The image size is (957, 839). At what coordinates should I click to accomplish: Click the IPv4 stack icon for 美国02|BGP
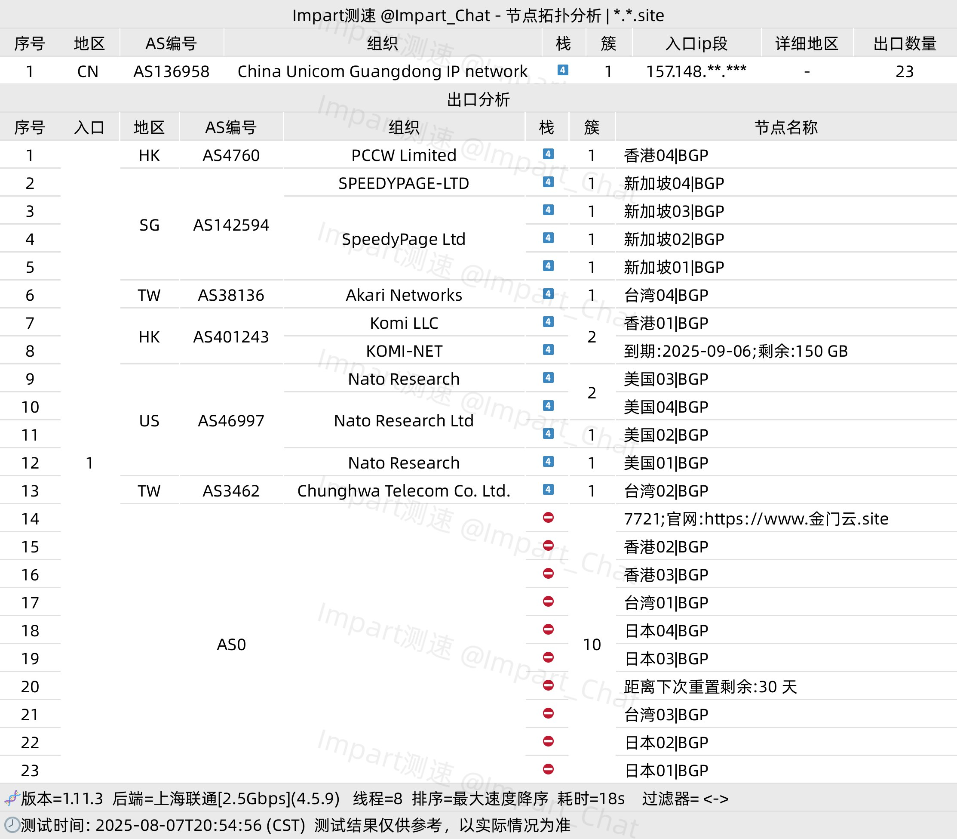548,434
